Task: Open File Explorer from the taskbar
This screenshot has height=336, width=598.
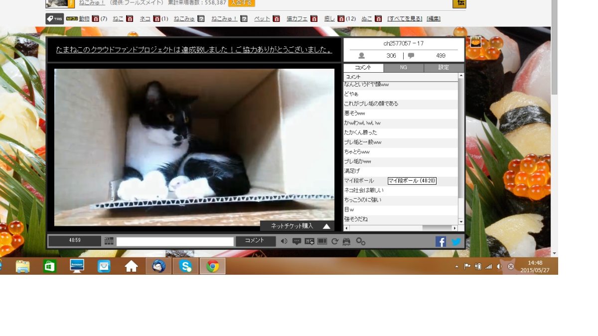Action: pyautogui.click(x=22, y=266)
